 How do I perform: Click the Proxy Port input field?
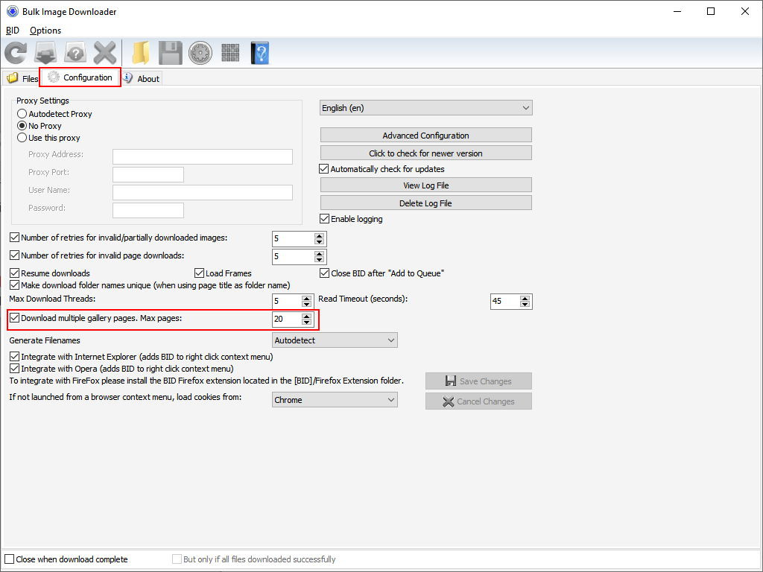tap(148, 174)
